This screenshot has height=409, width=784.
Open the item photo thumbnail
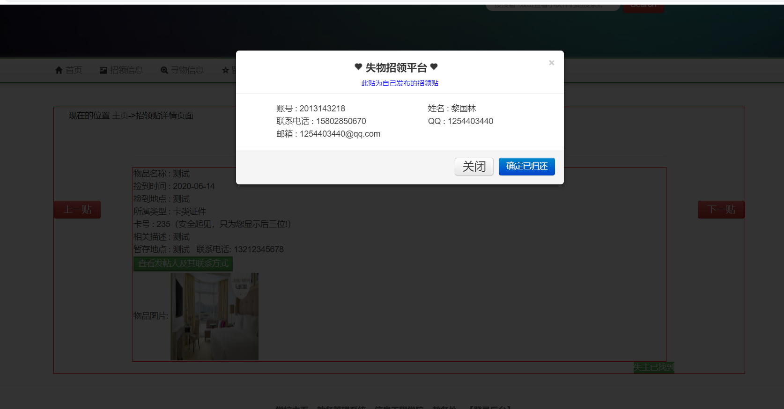coord(214,316)
